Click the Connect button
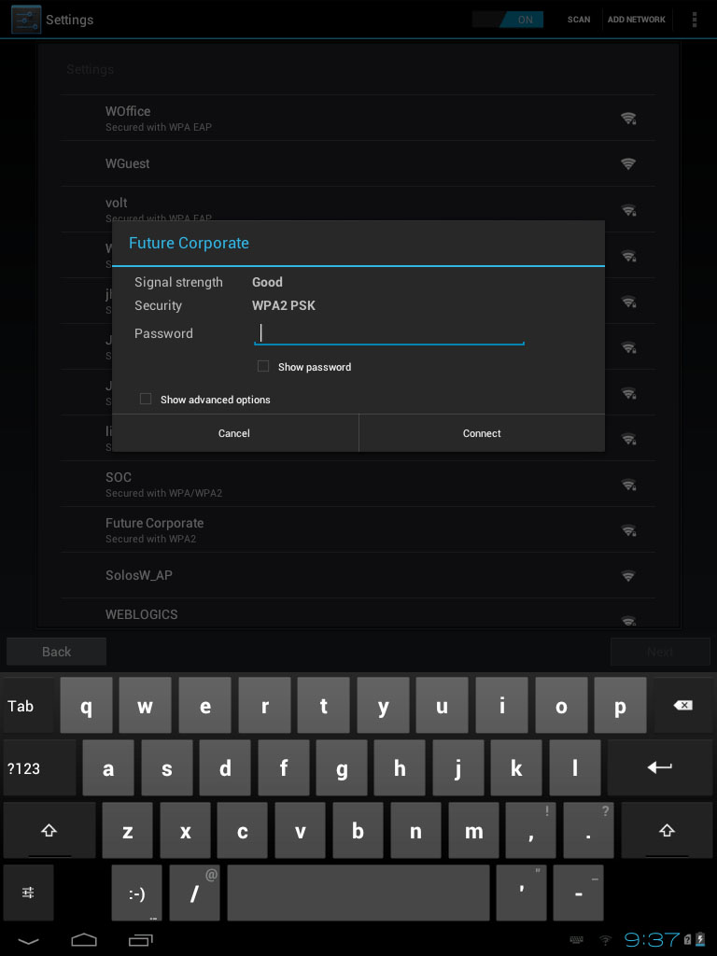717x956 pixels. click(482, 433)
